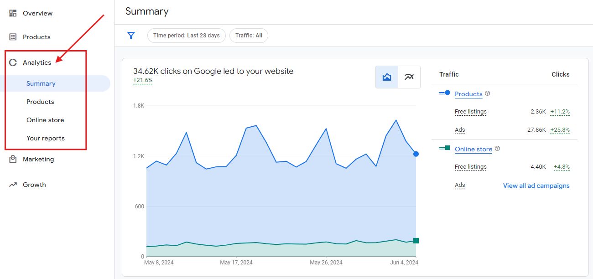Click the Products sidebar icon

tap(13, 36)
